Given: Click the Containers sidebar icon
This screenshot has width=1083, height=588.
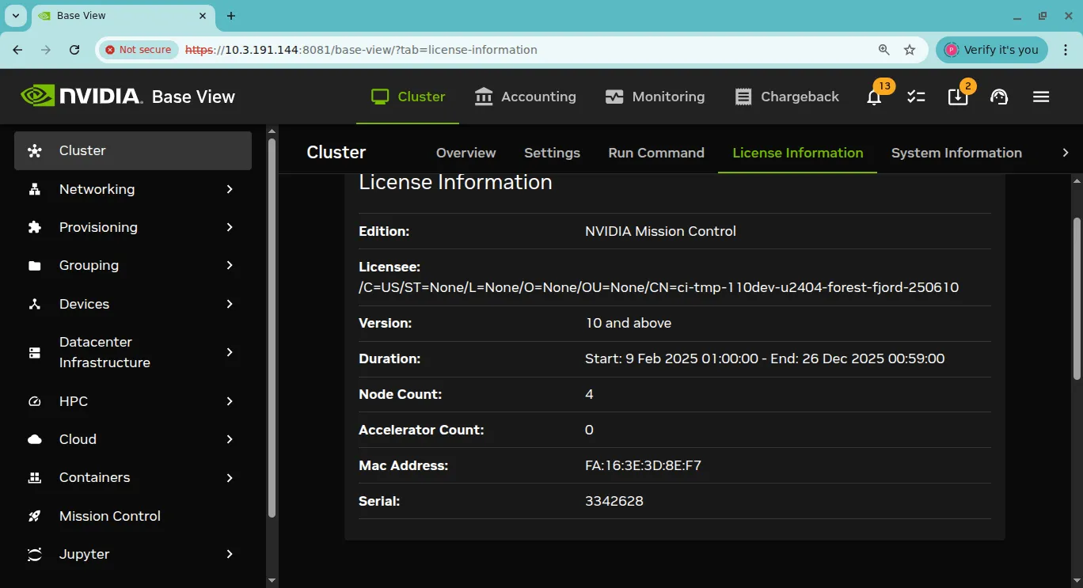Looking at the screenshot, I should (35, 477).
